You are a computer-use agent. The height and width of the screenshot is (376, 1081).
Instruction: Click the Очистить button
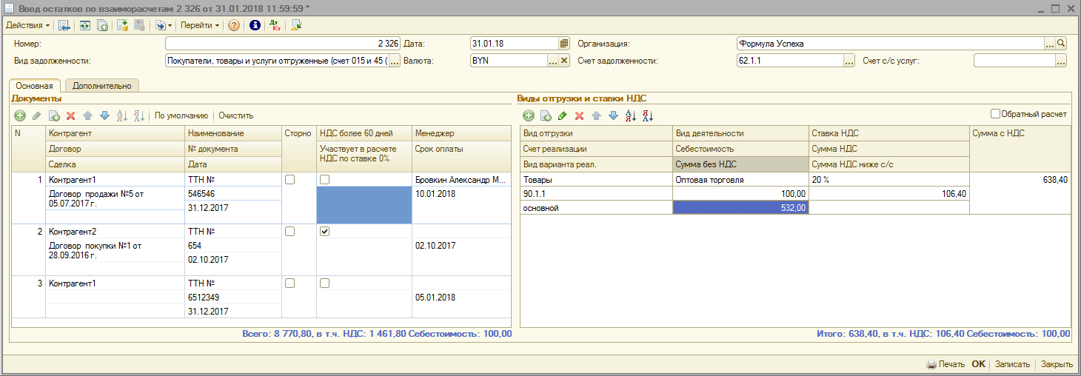pos(235,115)
